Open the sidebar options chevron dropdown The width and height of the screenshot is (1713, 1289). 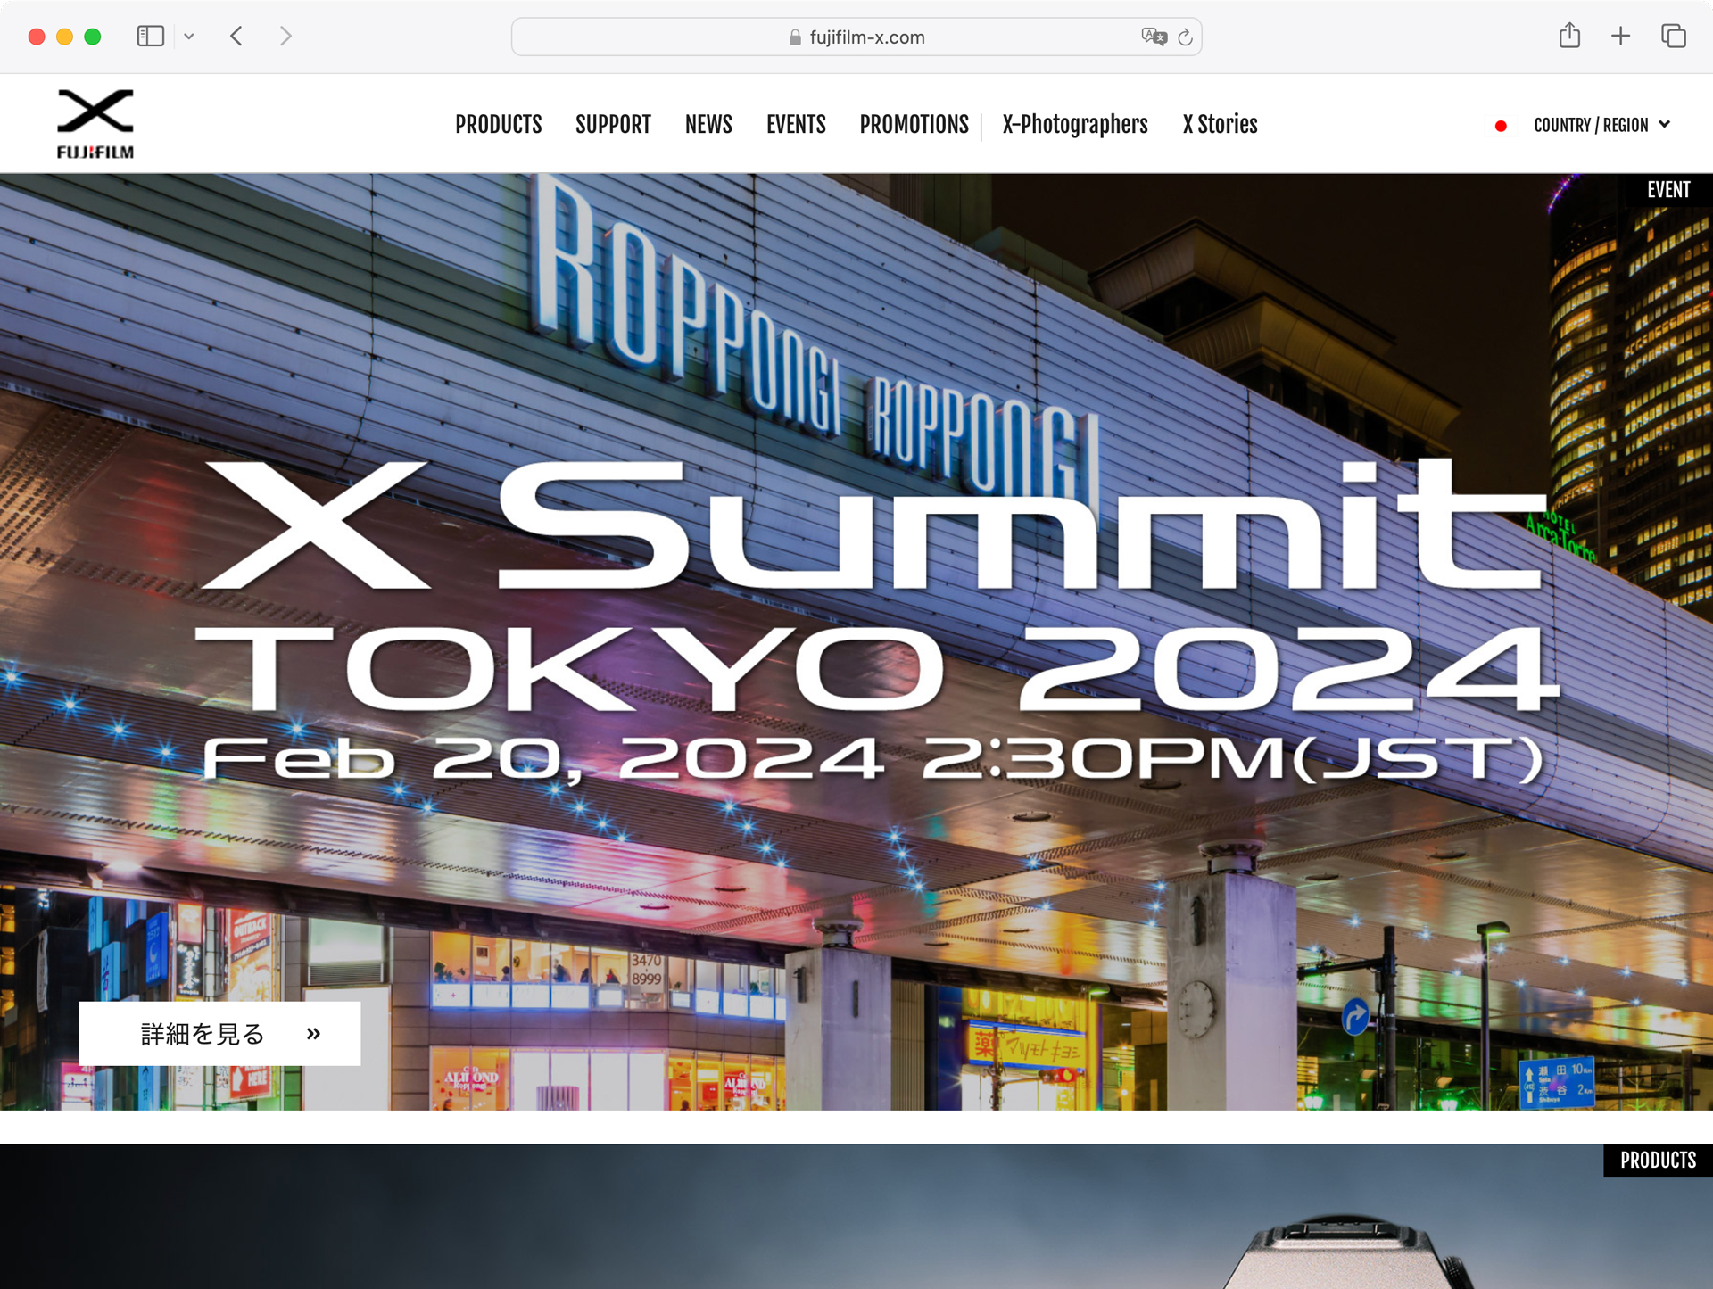click(189, 37)
